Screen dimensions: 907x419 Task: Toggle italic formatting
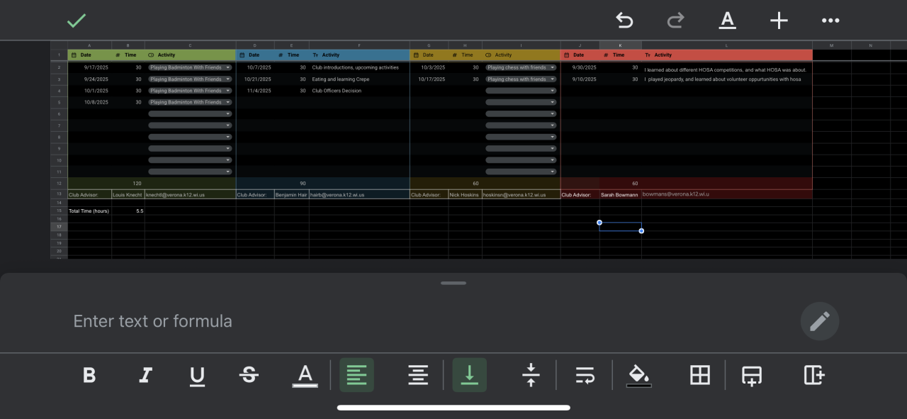(x=145, y=375)
